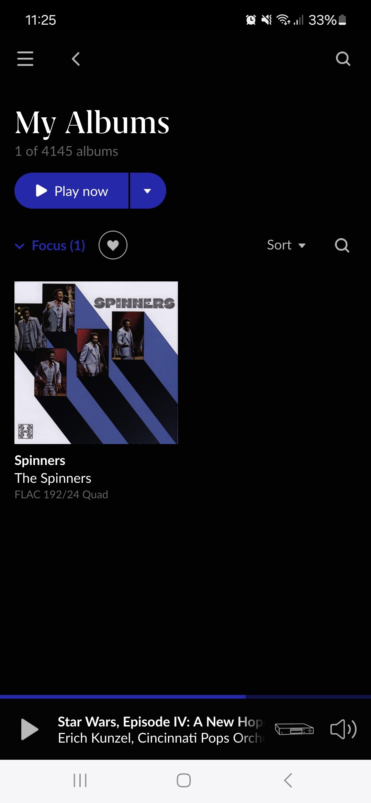The image size is (371, 803).
Task: Open global search at top right
Action: [x=343, y=59]
